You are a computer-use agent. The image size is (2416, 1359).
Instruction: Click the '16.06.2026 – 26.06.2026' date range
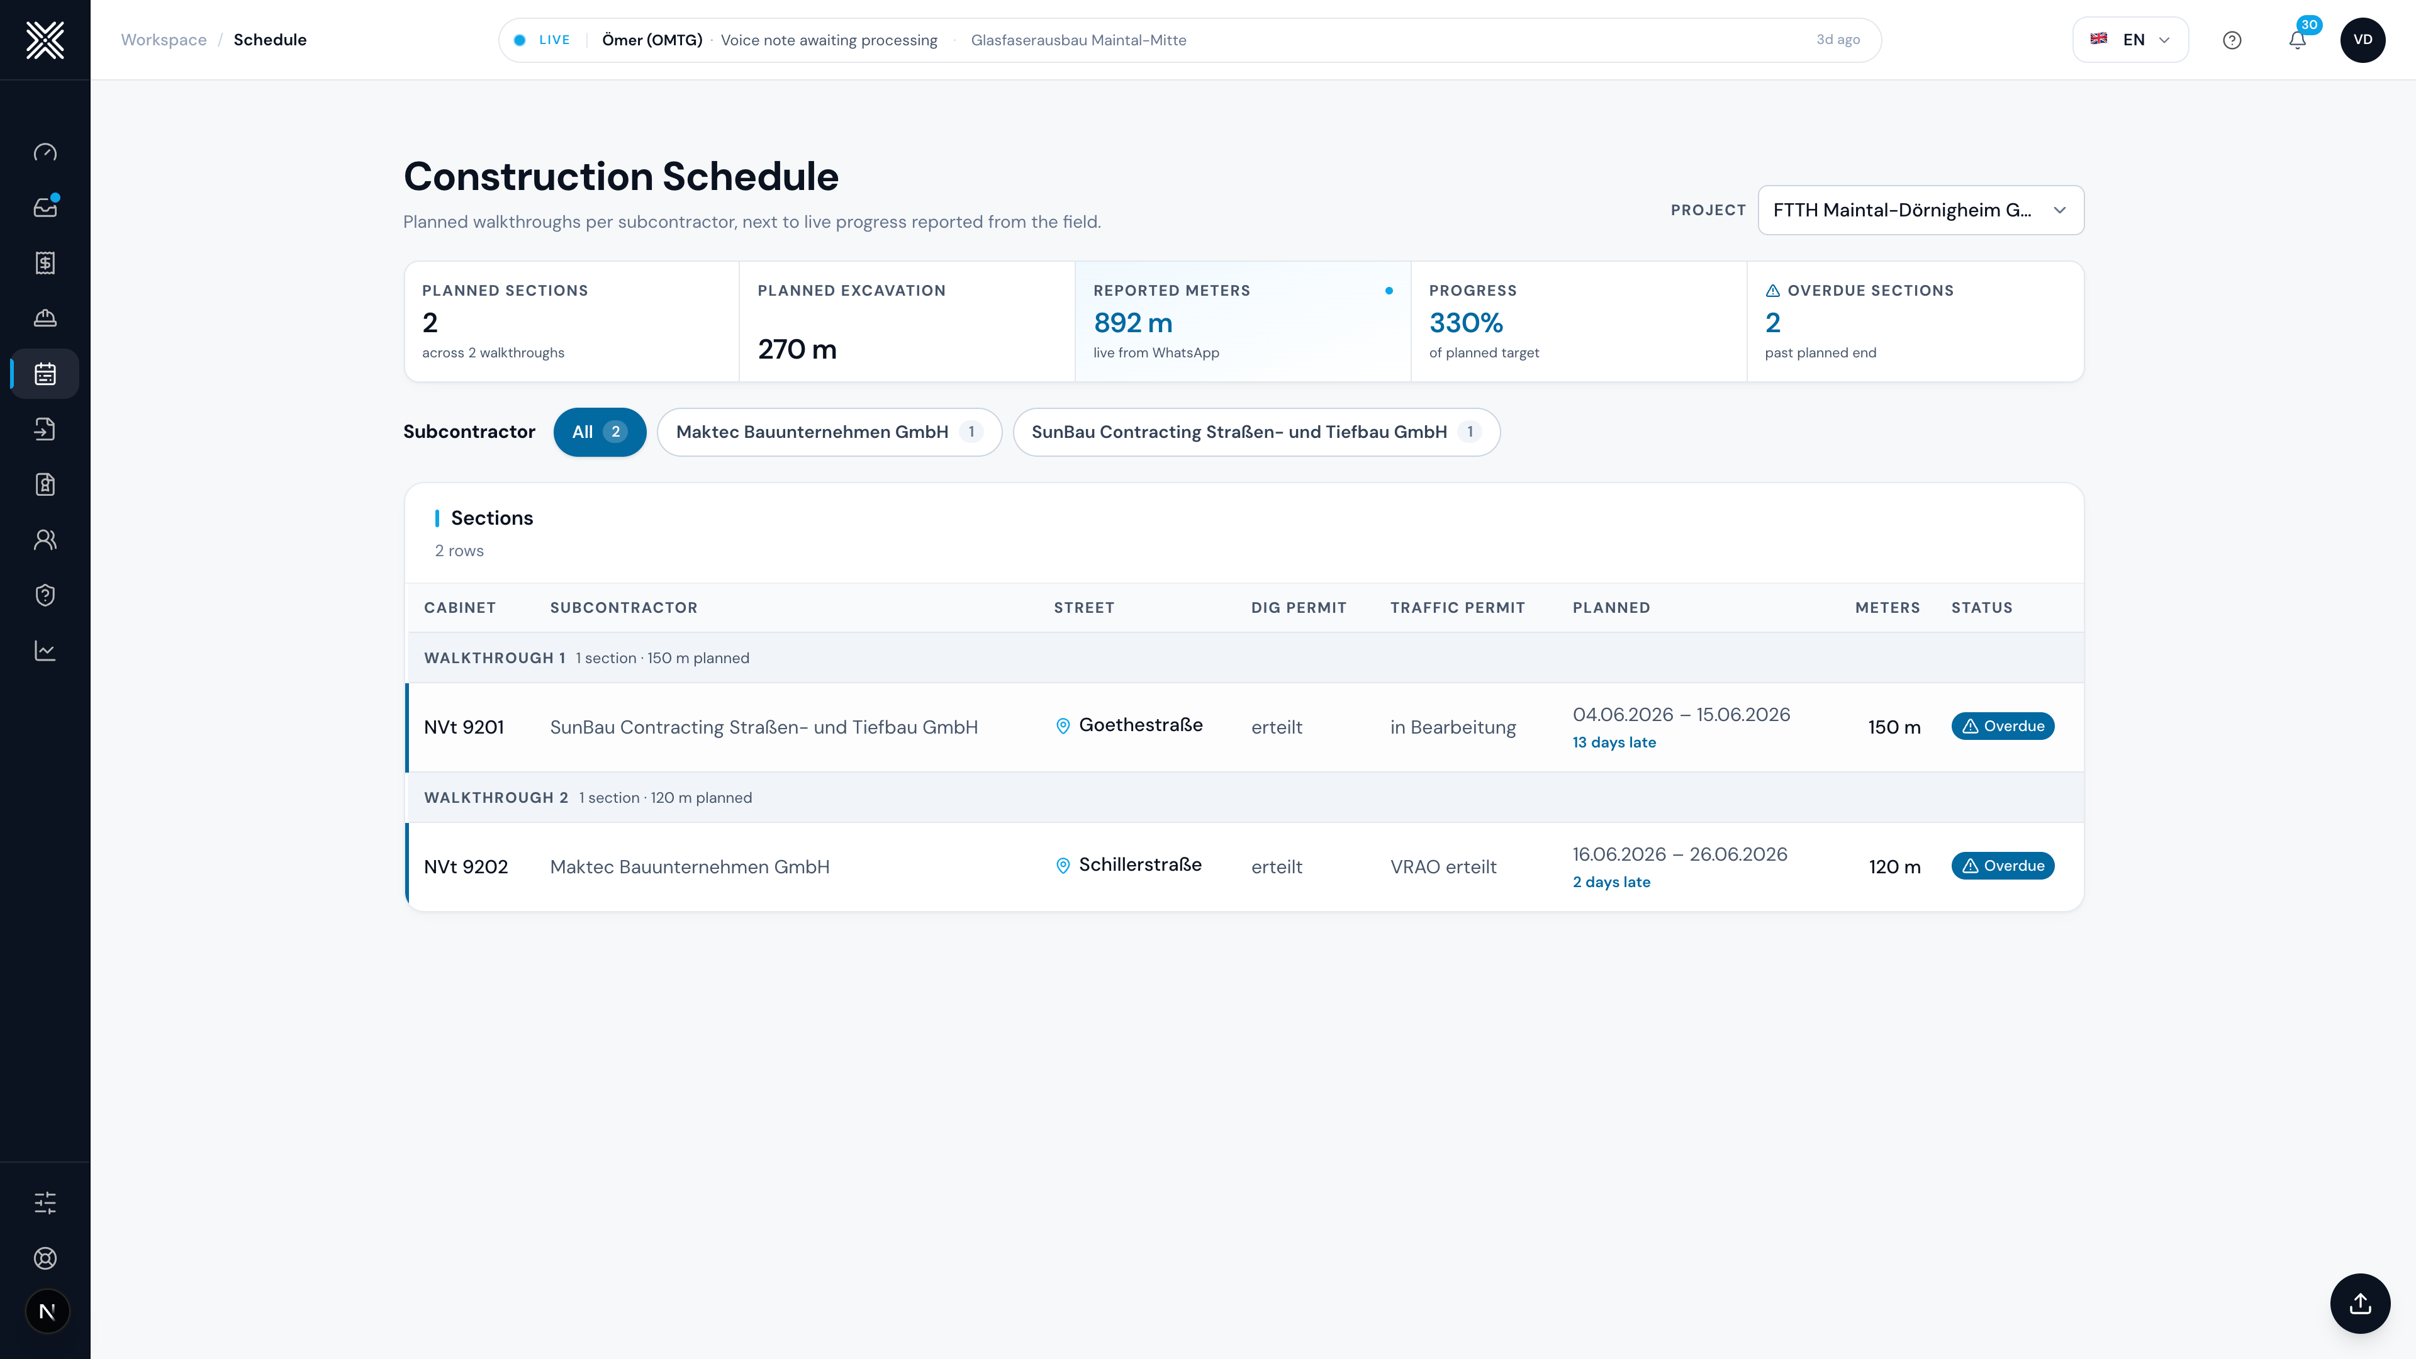(1680, 854)
